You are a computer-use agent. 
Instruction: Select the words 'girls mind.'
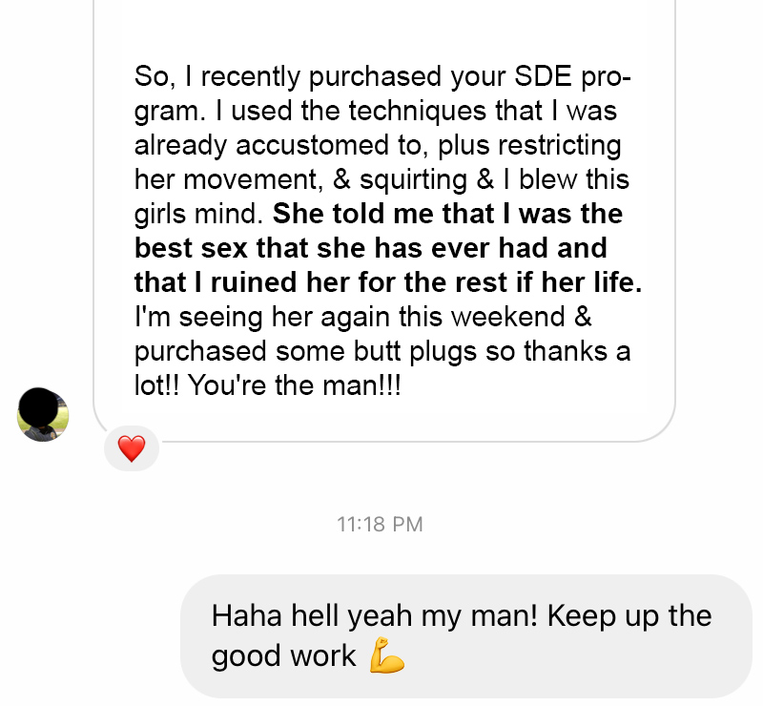click(198, 215)
